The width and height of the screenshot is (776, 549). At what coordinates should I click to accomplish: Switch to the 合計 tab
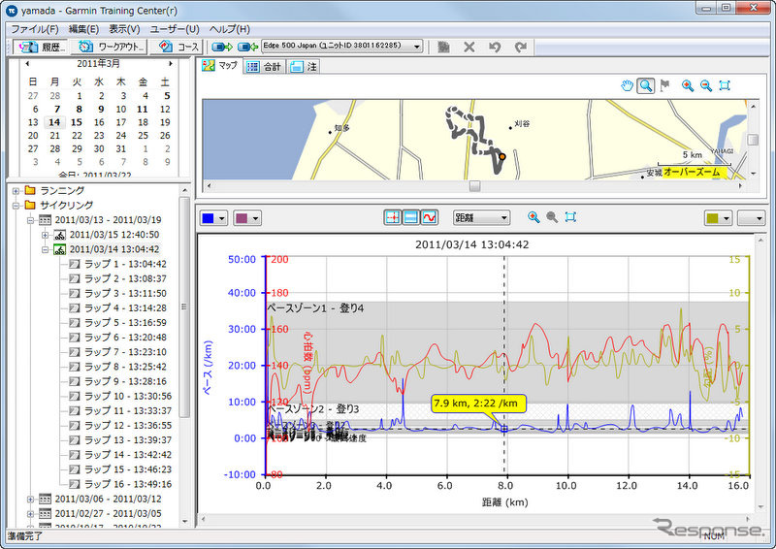pyautogui.click(x=265, y=67)
